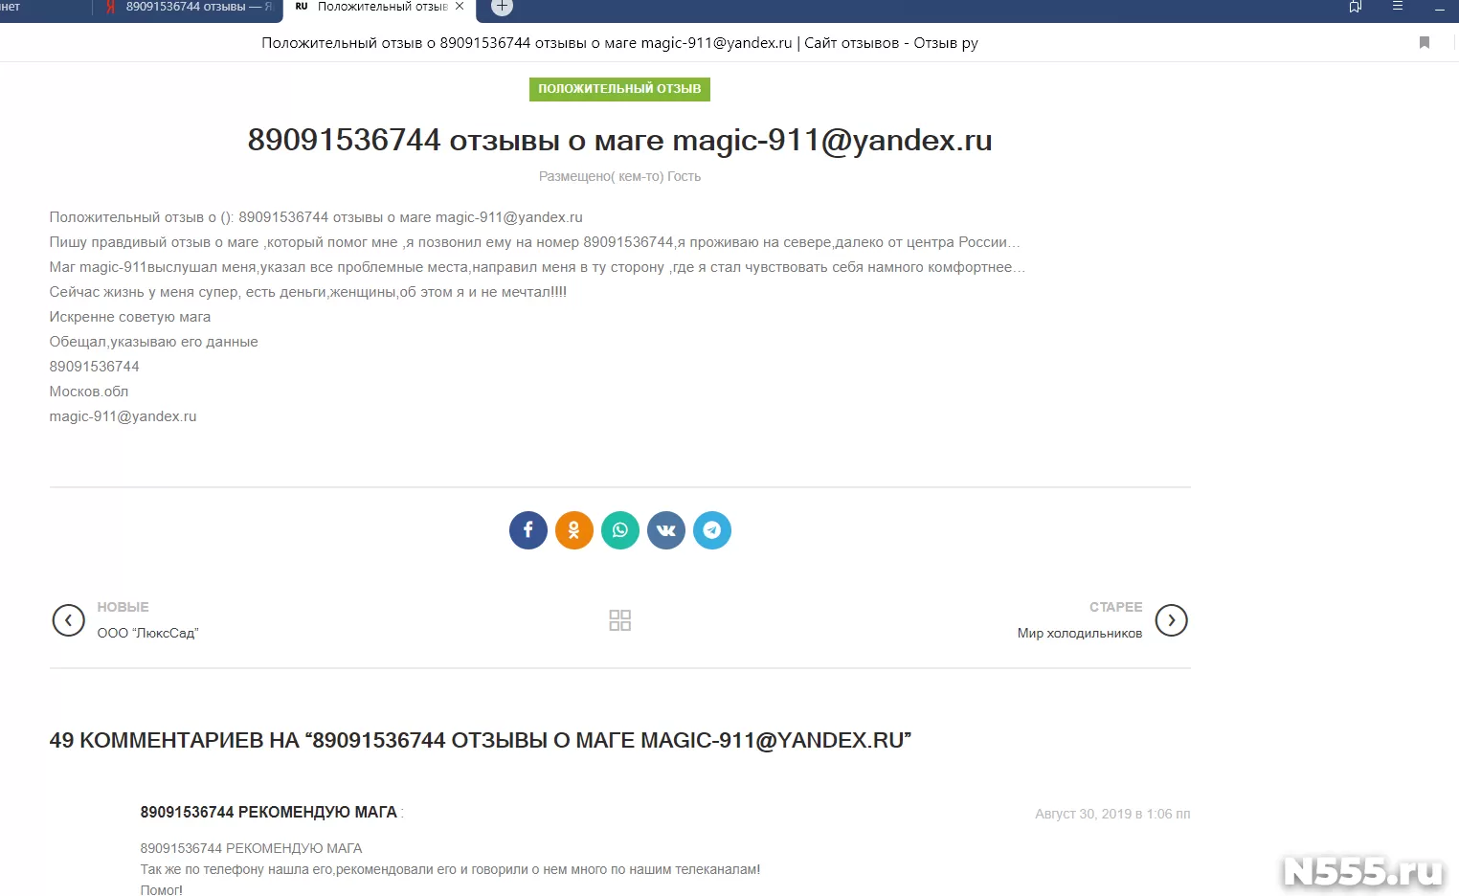This screenshot has height=896, width=1459.
Task: Share via VK icon
Action: click(x=666, y=530)
